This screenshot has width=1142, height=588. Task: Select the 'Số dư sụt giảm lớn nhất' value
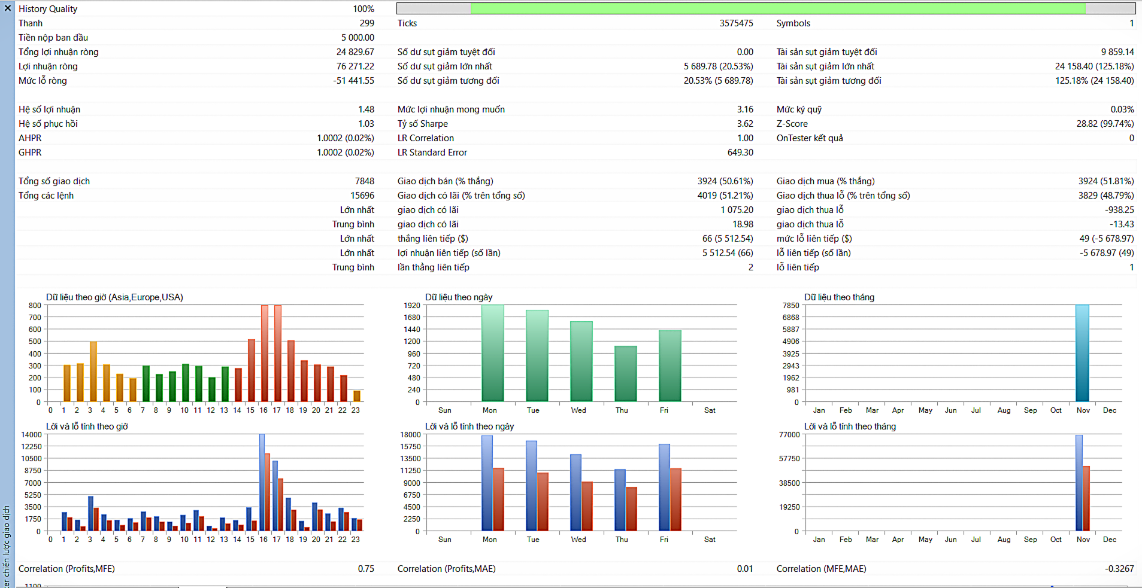coord(719,66)
